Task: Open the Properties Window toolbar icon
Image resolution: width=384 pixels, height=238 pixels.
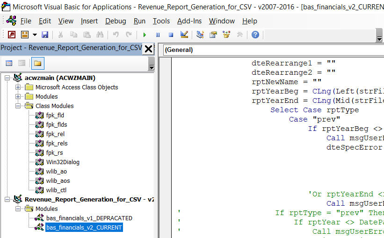Action: point(213,35)
